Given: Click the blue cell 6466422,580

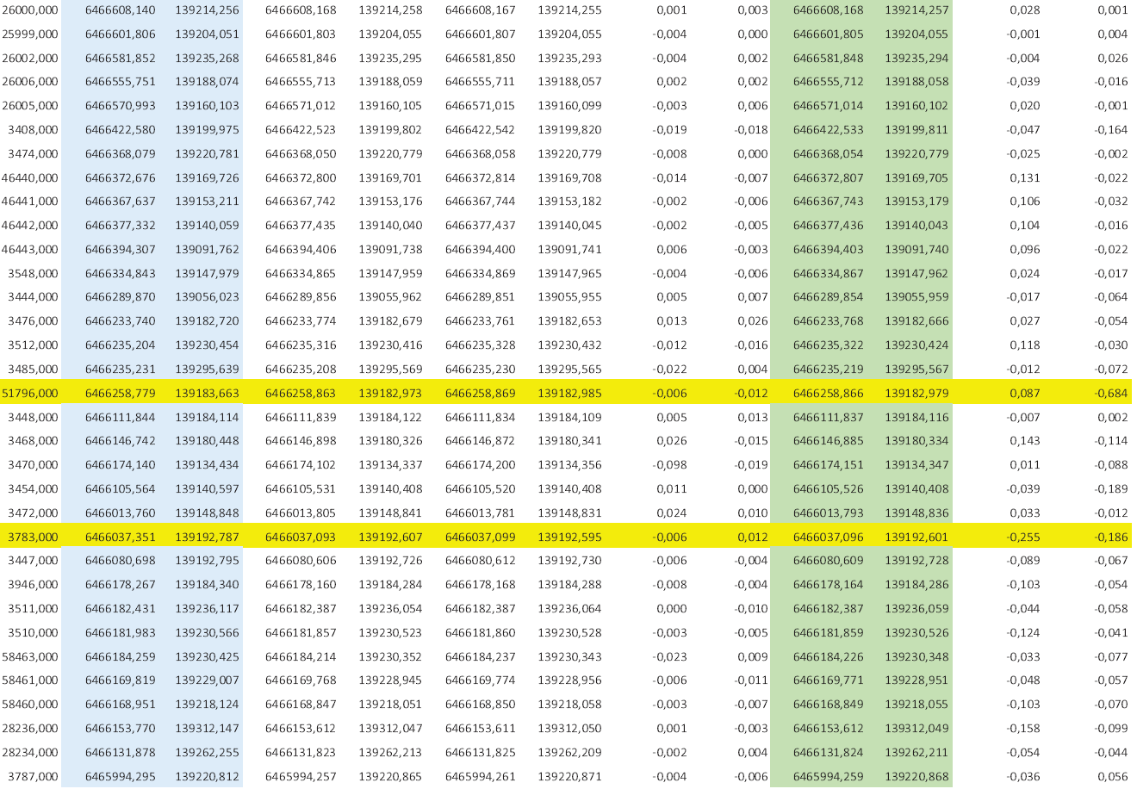Looking at the screenshot, I should click(x=121, y=130).
